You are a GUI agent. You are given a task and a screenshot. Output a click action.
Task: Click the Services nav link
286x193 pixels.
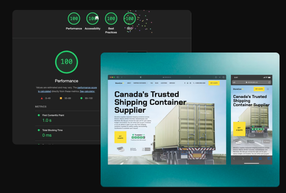[x=172, y=83]
